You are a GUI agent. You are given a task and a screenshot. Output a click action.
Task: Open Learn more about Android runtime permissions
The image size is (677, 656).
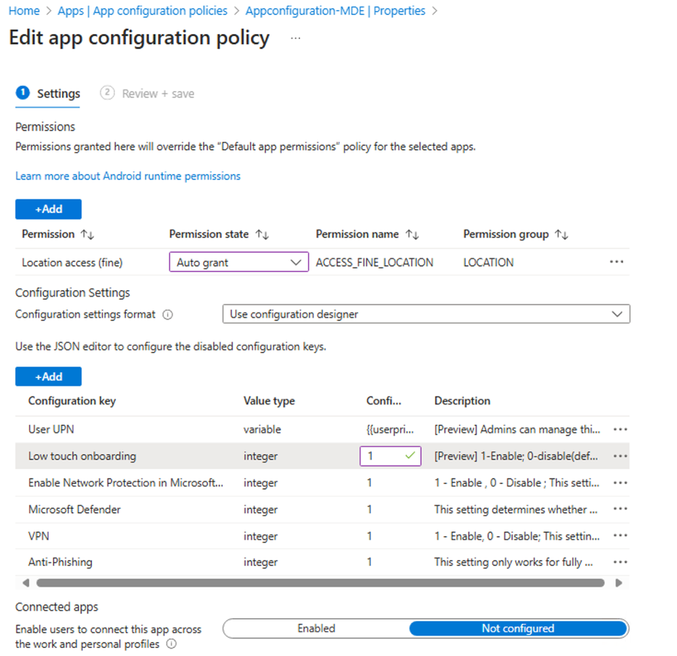point(128,176)
